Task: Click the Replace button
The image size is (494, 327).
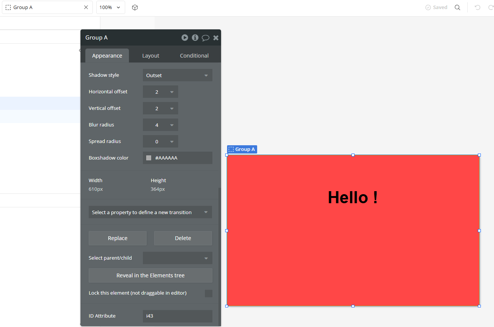Action: pyautogui.click(x=117, y=238)
